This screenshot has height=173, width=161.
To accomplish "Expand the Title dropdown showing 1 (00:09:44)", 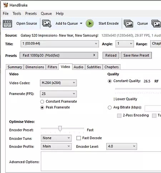I will click(x=60, y=44).
